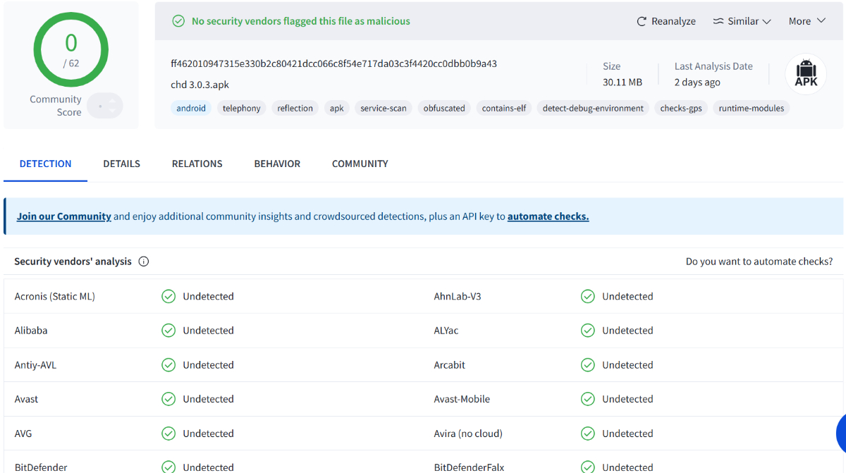Open the Similar dropdown menu

pyautogui.click(x=742, y=21)
